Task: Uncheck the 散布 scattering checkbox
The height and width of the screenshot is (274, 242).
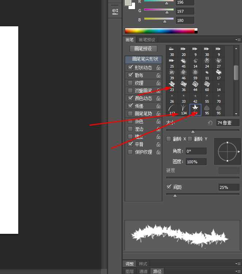Action: 130,75
